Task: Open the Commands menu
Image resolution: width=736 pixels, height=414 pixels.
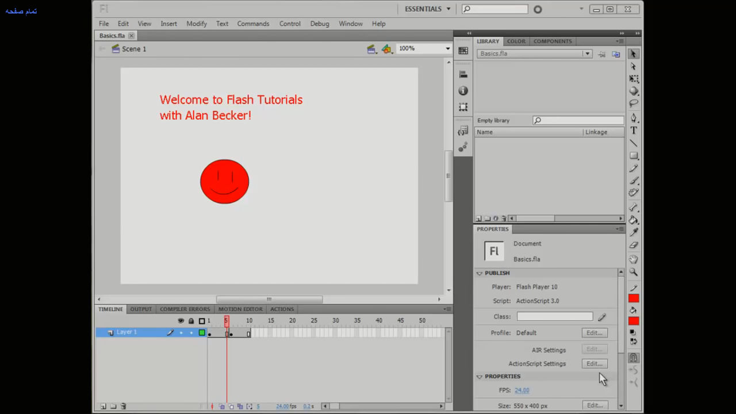Action: [253, 24]
